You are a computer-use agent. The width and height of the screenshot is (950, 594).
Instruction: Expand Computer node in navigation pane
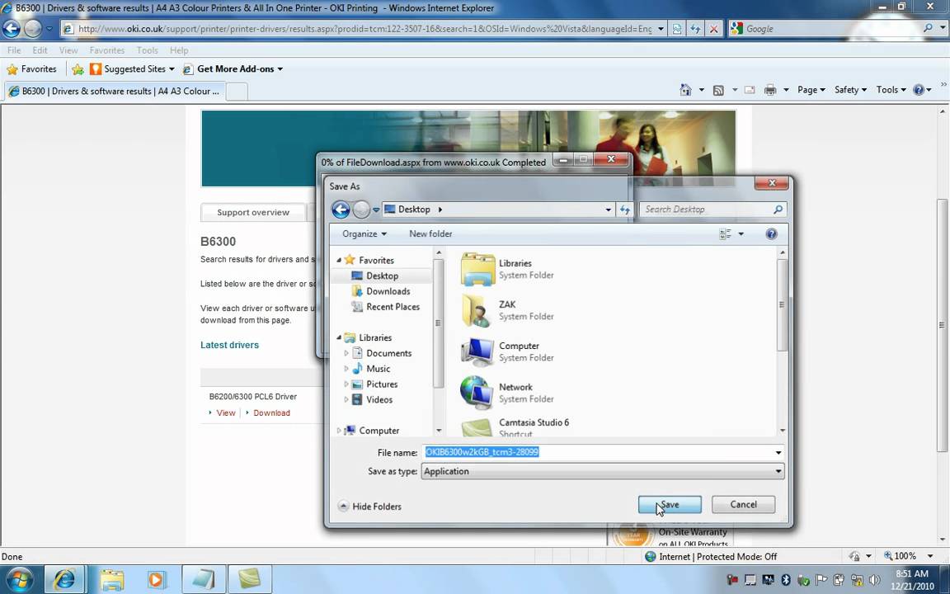339,431
